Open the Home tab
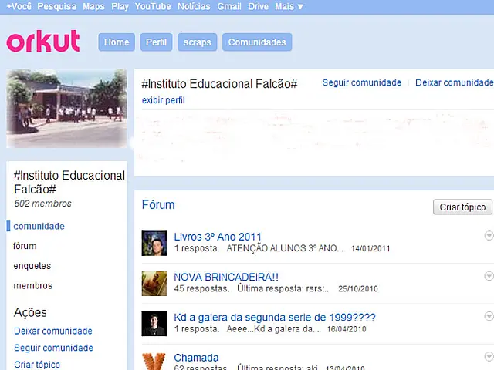 pos(117,42)
